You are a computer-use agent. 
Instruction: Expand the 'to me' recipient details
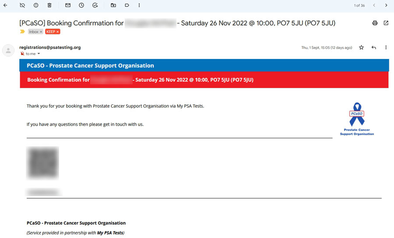point(39,54)
